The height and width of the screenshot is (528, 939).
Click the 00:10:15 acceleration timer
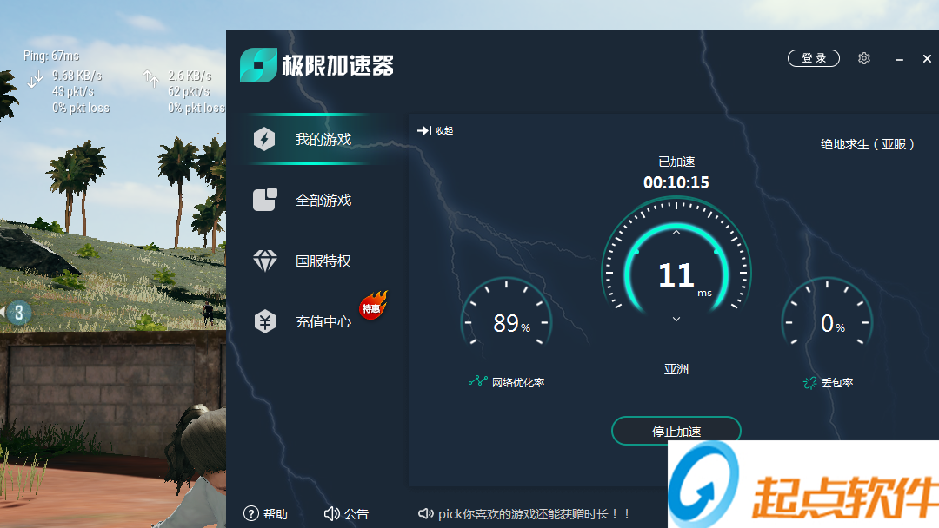coord(676,182)
